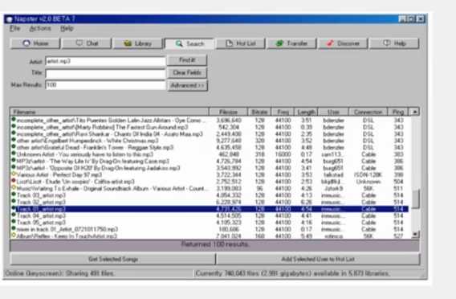The height and width of the screenshot is (299, 456).
Task: Go to the Home section
Action: tap(35, 43)
